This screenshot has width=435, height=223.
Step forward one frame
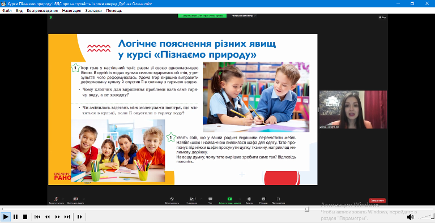(x=80, y=217)
